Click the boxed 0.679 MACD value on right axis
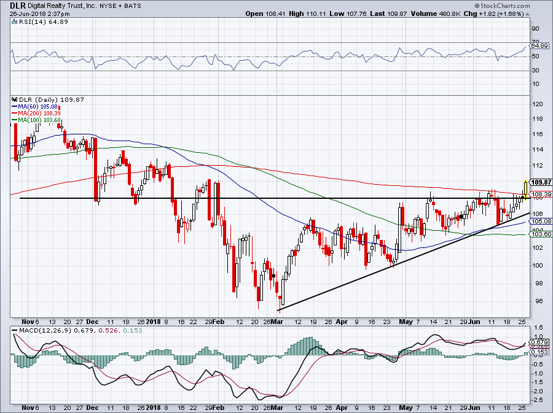The image size is (553, 413). pyautogui.click(x=539, y=342)
